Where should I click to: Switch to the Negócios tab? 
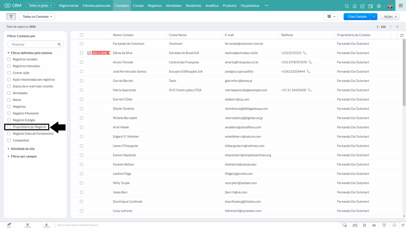point(155,6)
